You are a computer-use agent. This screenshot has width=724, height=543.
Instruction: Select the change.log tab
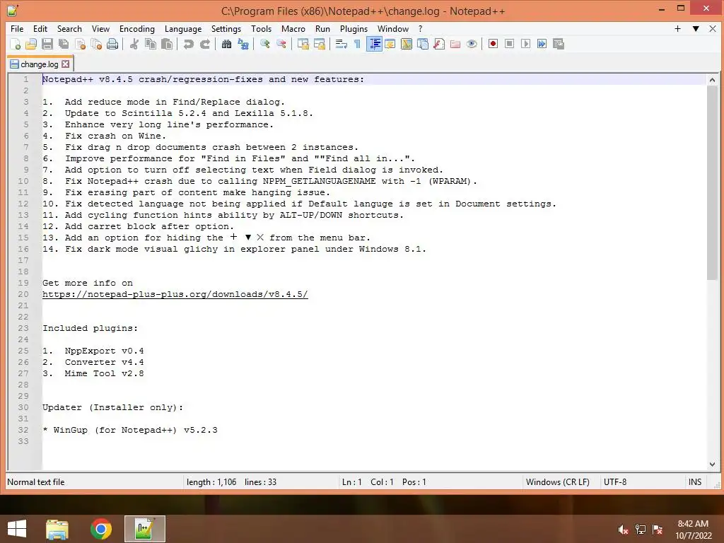coord(40,64)
